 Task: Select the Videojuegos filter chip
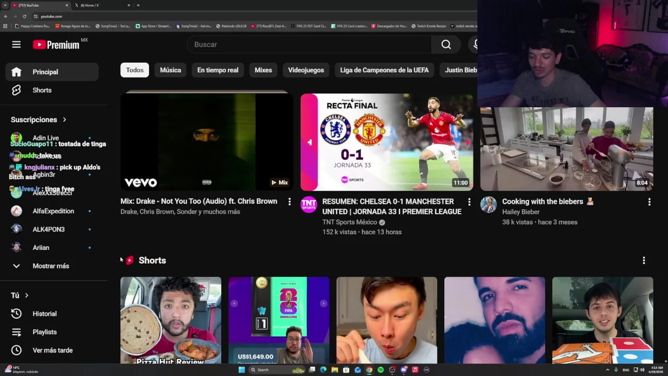306,70
